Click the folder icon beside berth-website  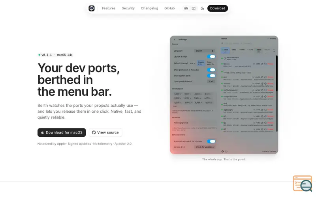tap(225, 58)
